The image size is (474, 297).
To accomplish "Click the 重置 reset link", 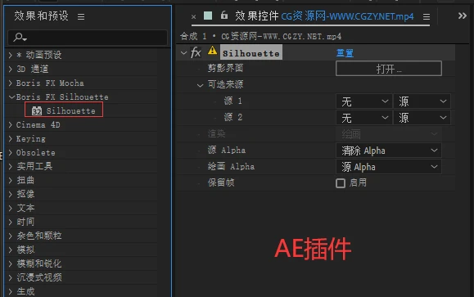I will [345, 53].
